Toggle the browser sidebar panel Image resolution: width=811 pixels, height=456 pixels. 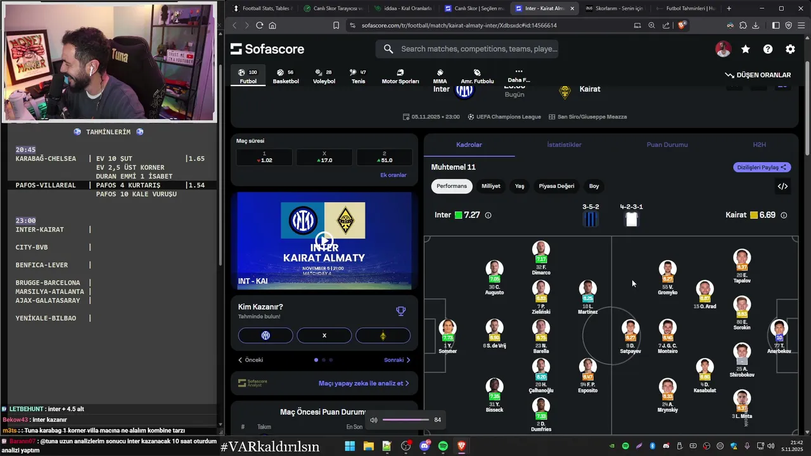tap(776, 25)
